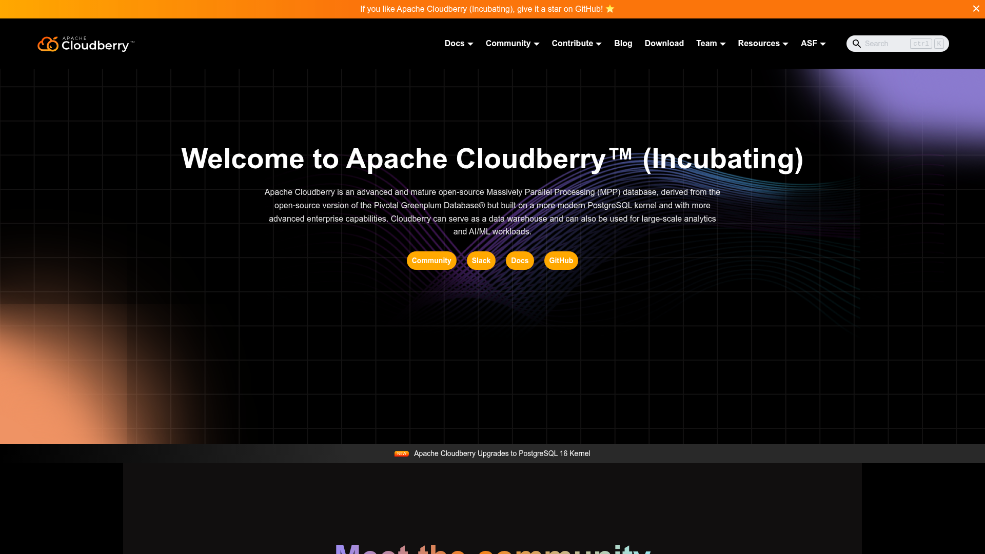
Task: Click the GitHub star banner text
Action: coord(487,9)
